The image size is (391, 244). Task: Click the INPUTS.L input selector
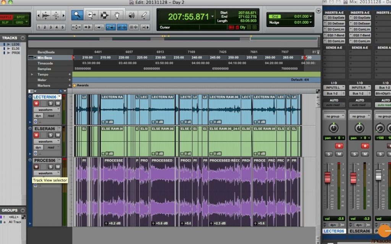click(334, 87)
